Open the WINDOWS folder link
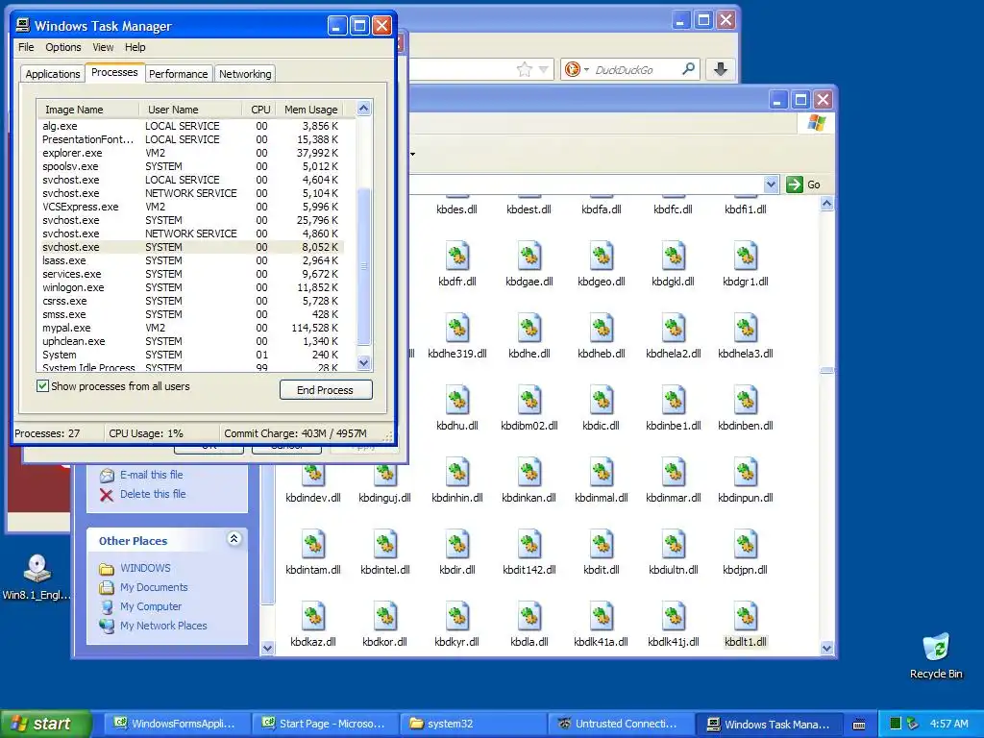 pos(145,568)
